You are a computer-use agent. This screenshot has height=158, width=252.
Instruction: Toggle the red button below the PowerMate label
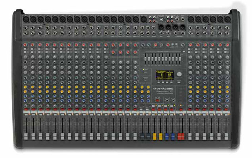[x=157, y=101]
